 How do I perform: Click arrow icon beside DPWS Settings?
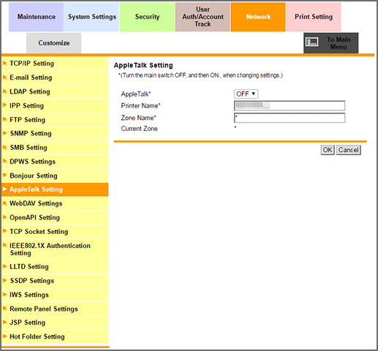[x=4, y=161]
